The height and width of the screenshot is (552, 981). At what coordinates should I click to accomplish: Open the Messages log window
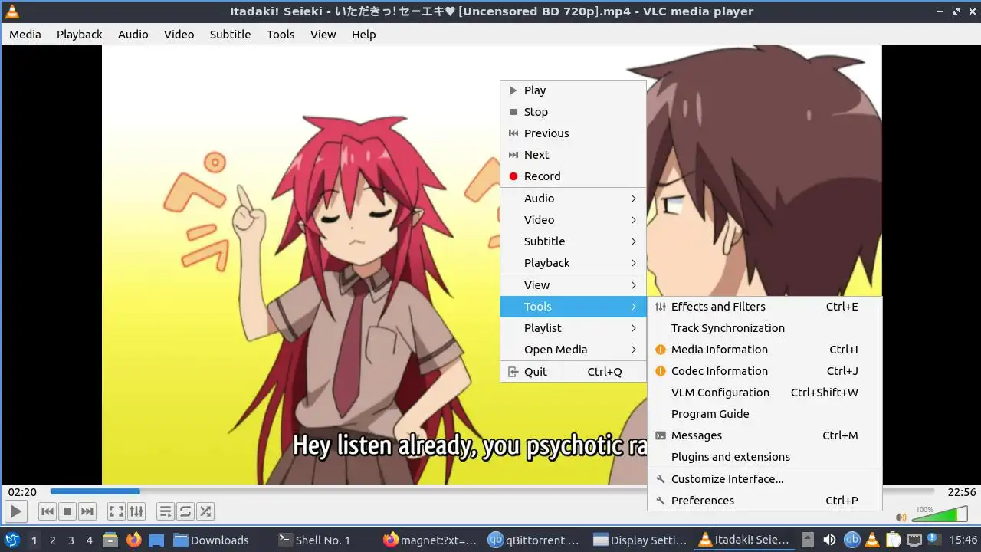(x=765, y=435)
